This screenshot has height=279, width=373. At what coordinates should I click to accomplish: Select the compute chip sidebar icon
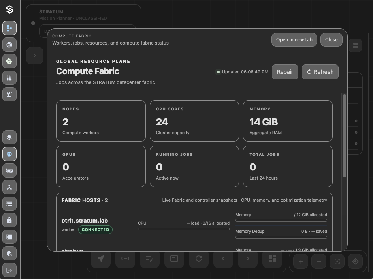tap(9, 154)
